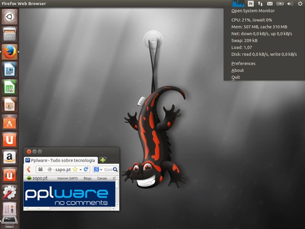Open the sound volume indicator menu
The width and height of the screenshot is (305, 229).
click(x=290, y=3)
